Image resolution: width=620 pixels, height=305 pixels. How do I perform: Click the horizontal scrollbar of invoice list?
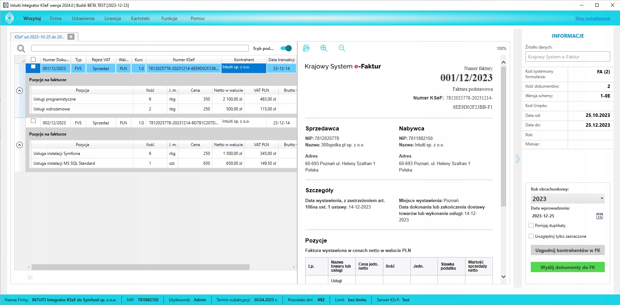(140, 267)
